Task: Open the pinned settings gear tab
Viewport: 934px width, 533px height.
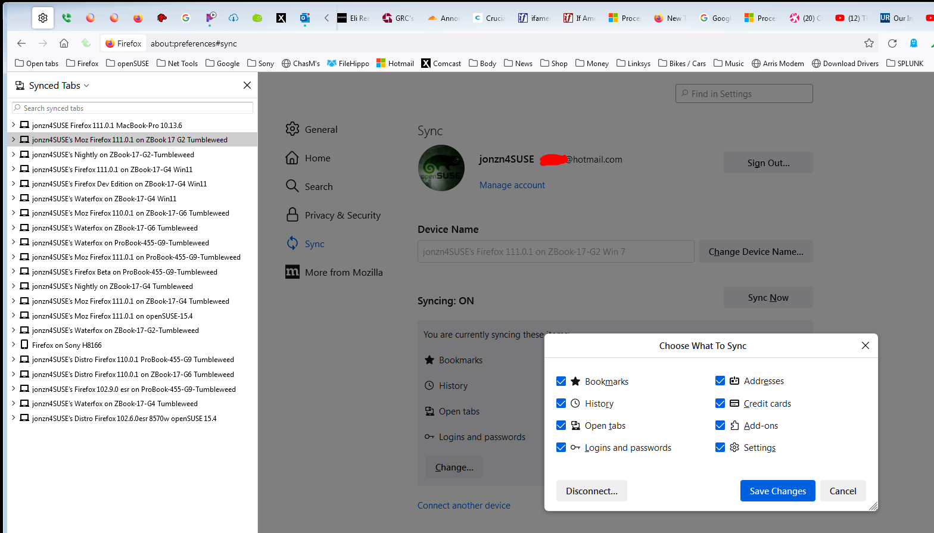Action: pos(43,18)
